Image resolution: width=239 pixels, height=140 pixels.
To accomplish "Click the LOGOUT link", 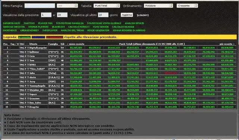I will [x=143, y=15].
